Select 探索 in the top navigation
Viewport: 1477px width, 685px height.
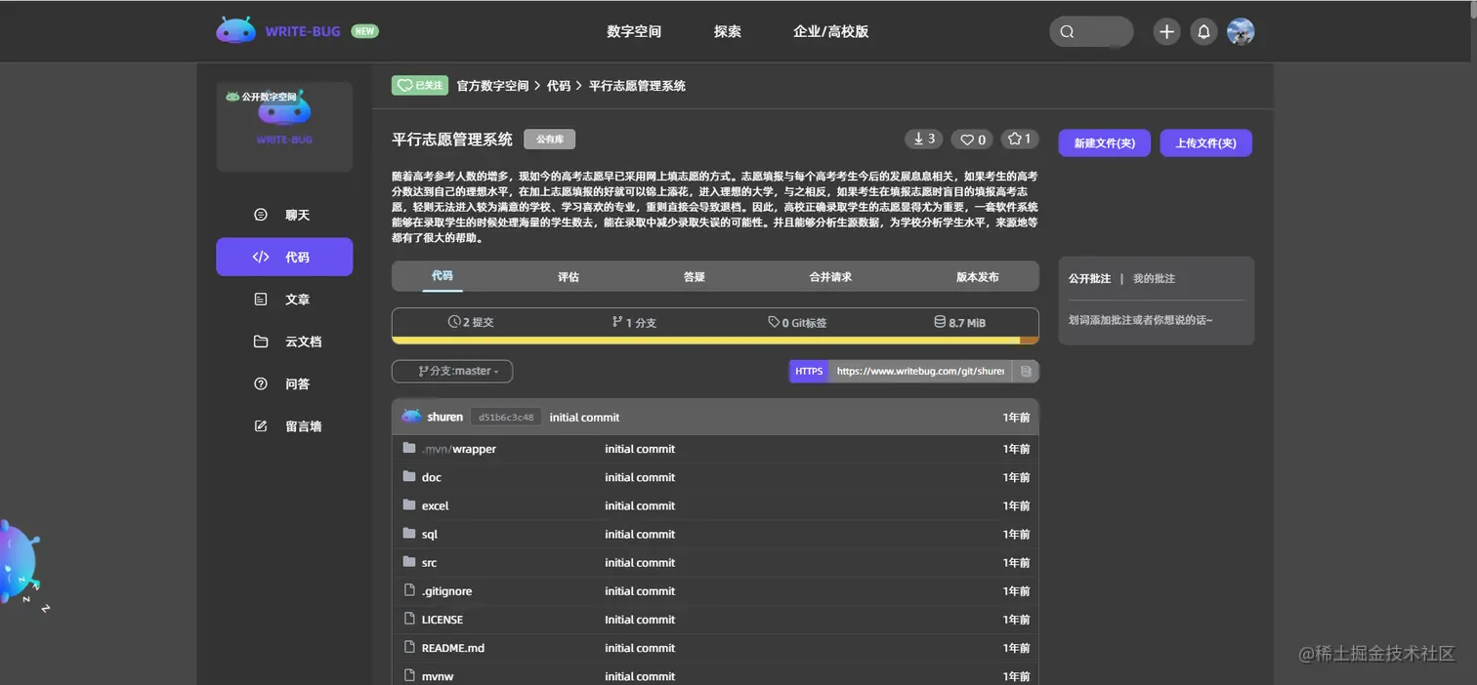click(x=727, y=31)
